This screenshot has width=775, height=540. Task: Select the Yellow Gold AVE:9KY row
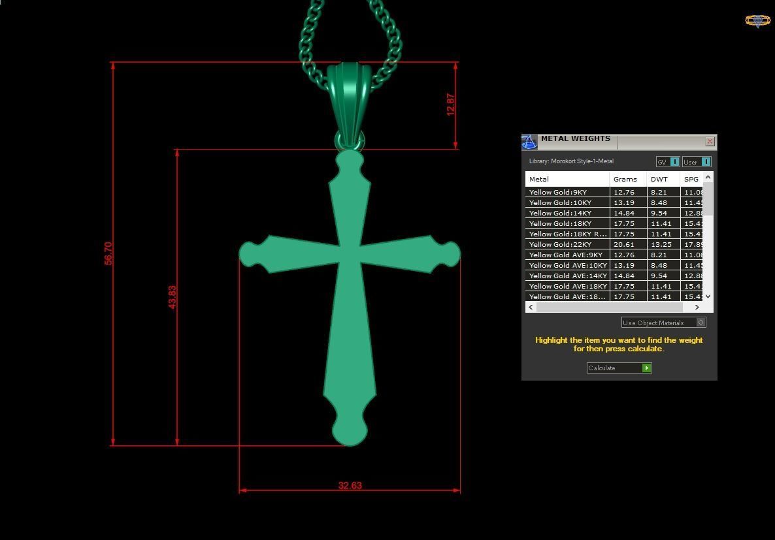tap(614, 255)
